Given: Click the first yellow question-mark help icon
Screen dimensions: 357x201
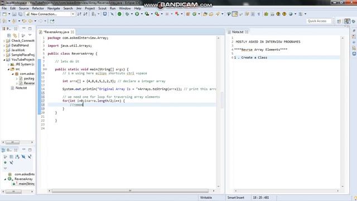Looking at the screenshot, I should pos(278,14).
